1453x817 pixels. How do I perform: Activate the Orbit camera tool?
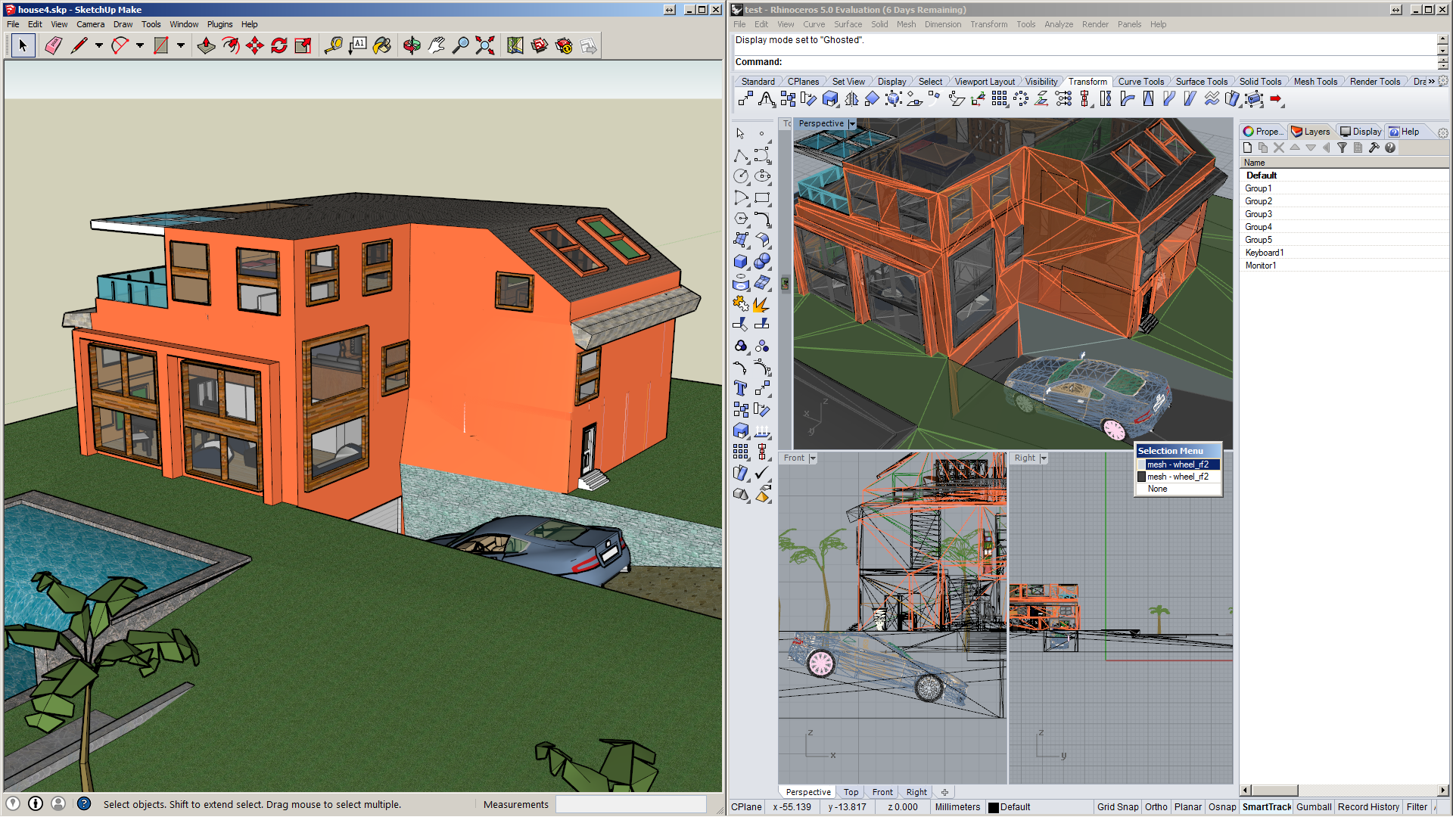click(412, 46)
